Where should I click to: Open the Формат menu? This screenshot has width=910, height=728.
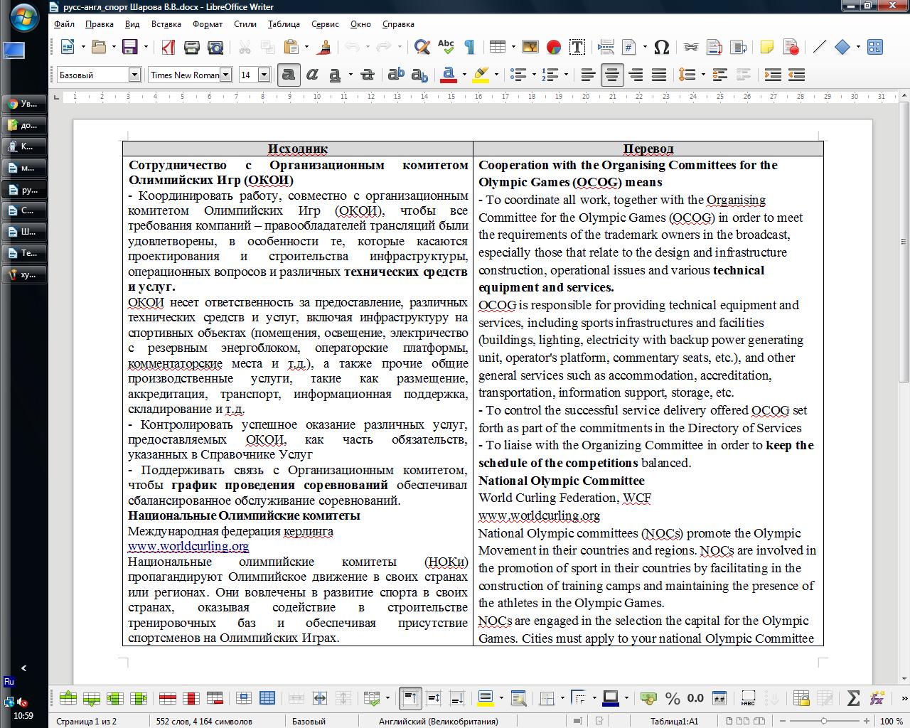pyautogui.click(x=208, y=23)
